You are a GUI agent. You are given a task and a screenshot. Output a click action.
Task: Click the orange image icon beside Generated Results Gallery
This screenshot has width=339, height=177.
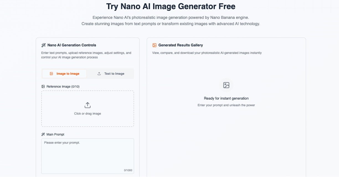coord(155,45)
